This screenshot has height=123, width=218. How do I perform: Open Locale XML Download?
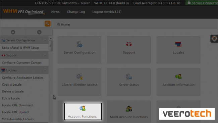(x=17, y=105)
